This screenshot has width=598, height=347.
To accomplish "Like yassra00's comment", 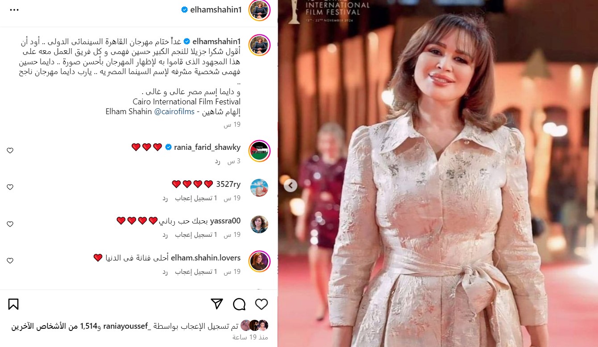I will click(10, 224).
